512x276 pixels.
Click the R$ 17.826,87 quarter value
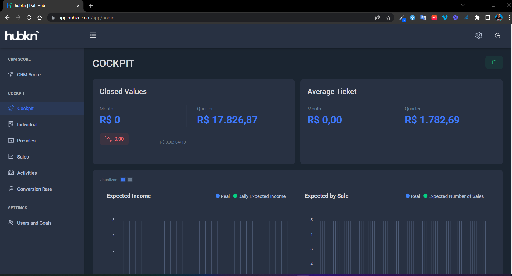click(227, 120)
